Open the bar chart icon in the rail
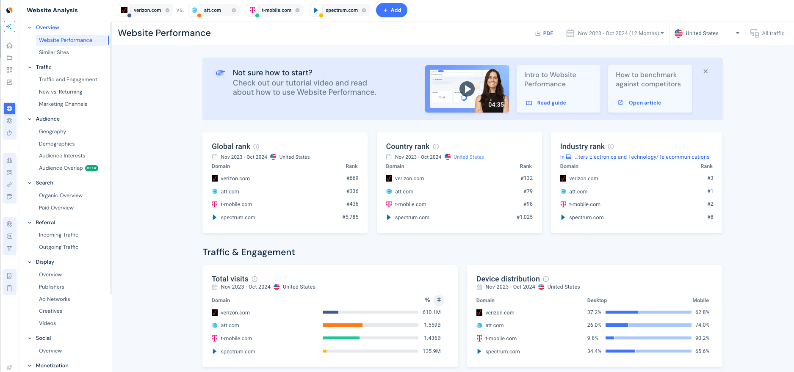The image size is (794, 372). [x=9, y=160]
